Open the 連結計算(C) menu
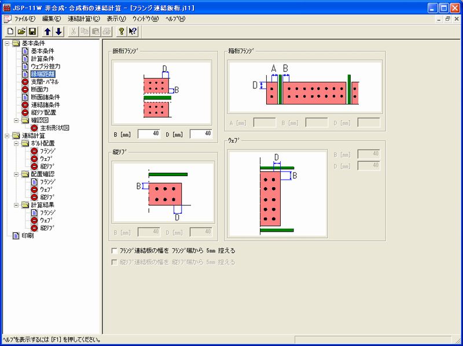This screenshot has width=463, height=346. (x=83, y=19)
